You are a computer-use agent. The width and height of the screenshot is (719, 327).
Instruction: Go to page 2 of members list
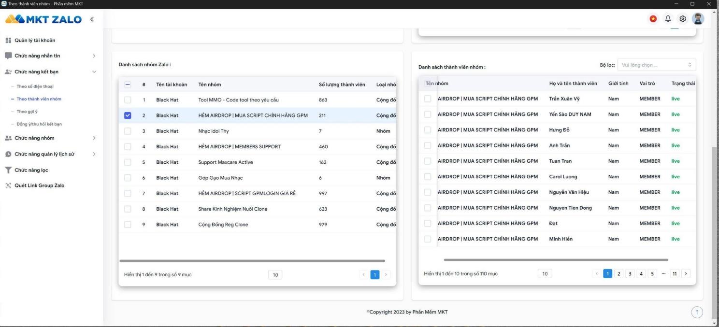tap(619, 274)
